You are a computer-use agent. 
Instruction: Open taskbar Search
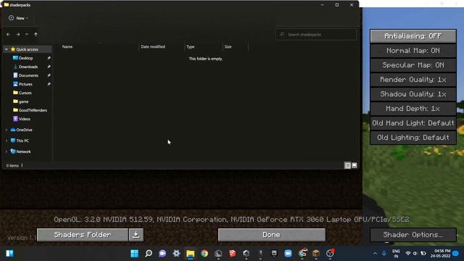click(149, 254)
